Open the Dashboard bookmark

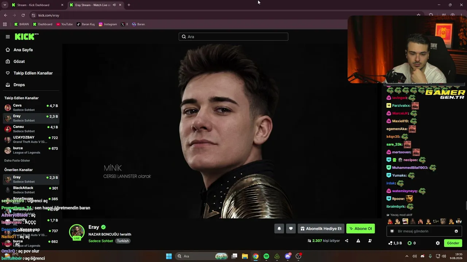click(x=43, y=24)
